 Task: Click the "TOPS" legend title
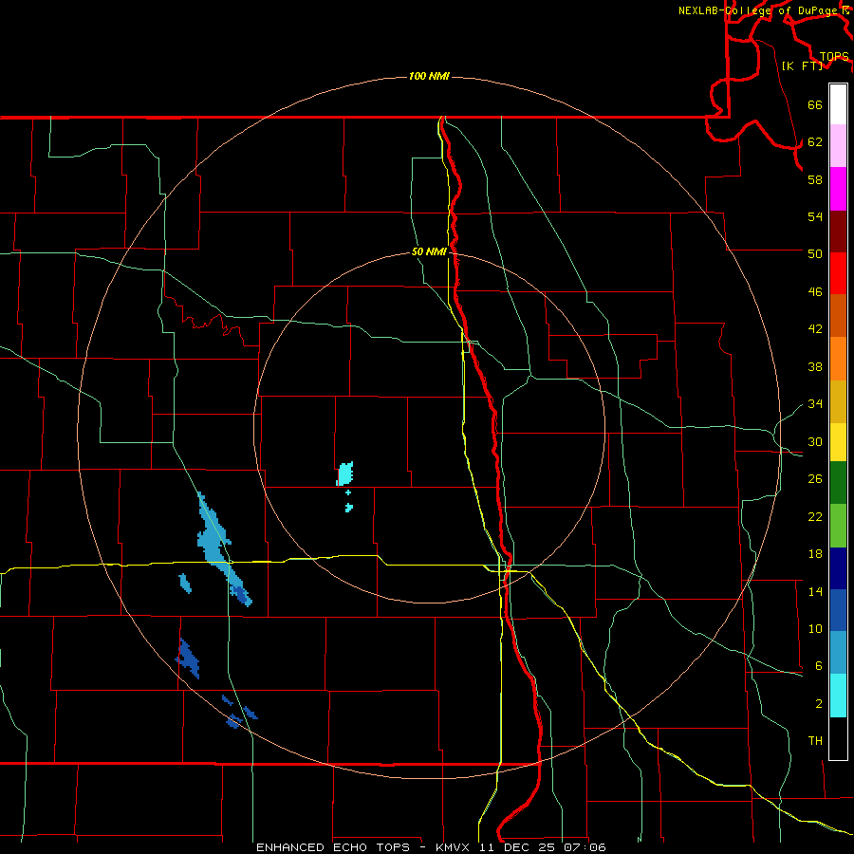834,57
